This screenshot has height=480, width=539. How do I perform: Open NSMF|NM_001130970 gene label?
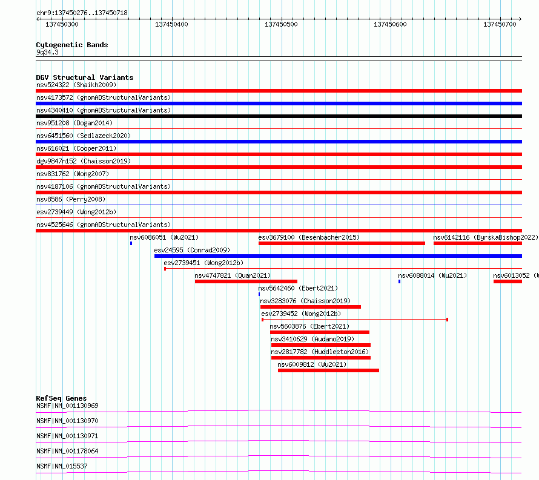pos(67,421)
